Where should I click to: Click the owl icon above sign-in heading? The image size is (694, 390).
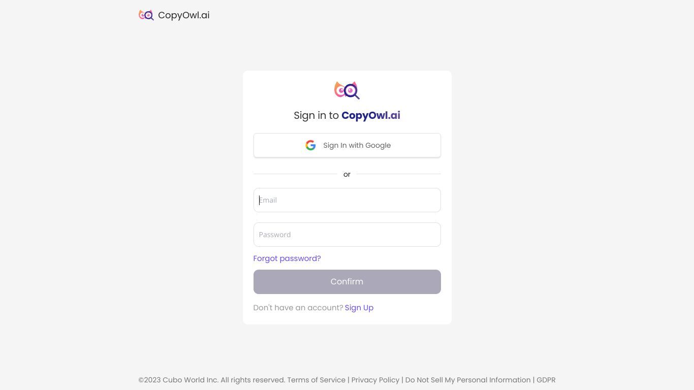click(347, 90)
